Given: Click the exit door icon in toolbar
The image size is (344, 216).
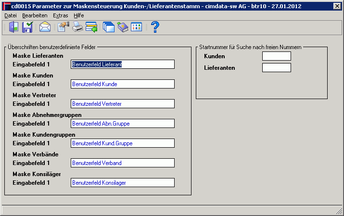Looking at the screenshot, I should 13,27.
